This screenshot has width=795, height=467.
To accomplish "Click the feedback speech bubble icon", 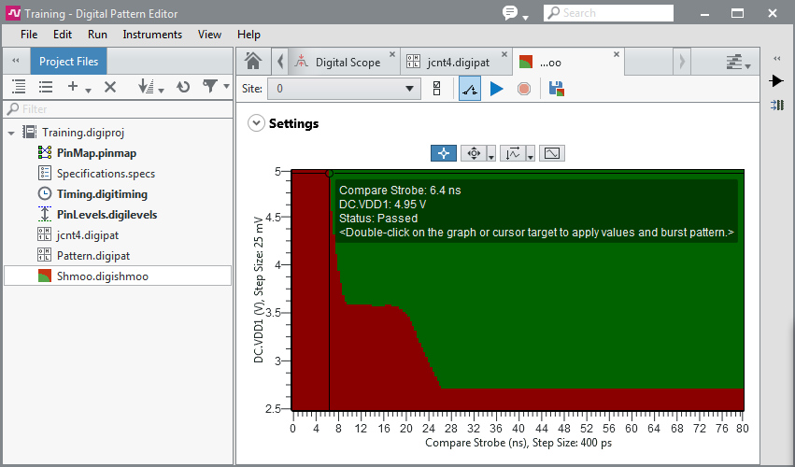I will click(510, 12).
